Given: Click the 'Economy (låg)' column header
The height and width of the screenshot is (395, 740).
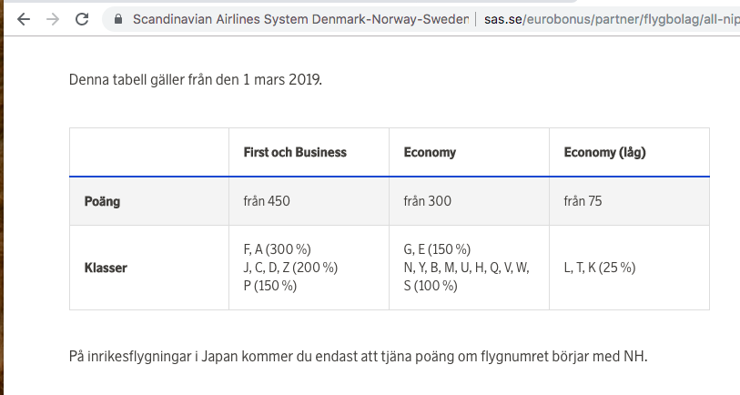Looking at the screenshot, I should pyautogui.click(x=604, y=152).
